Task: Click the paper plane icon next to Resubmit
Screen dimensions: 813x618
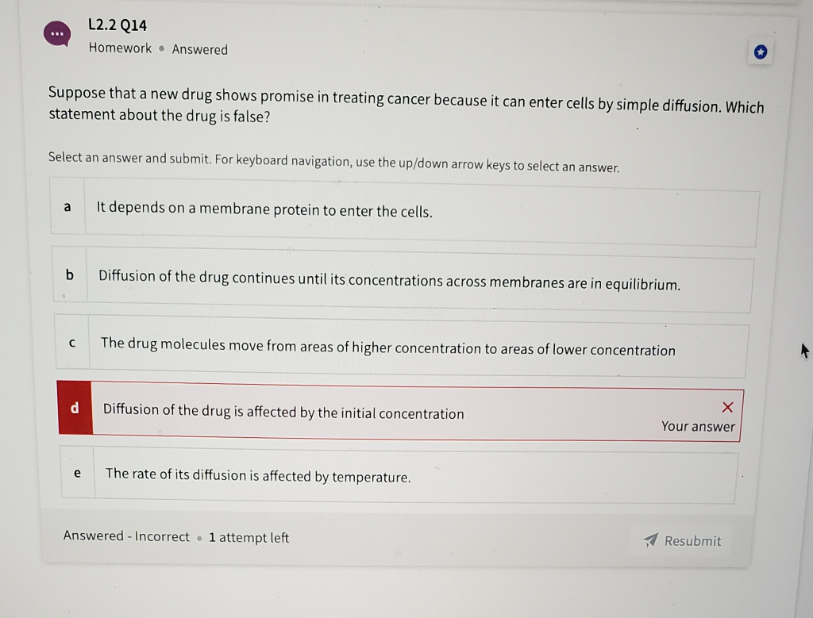Action: [x=650, y=540]
